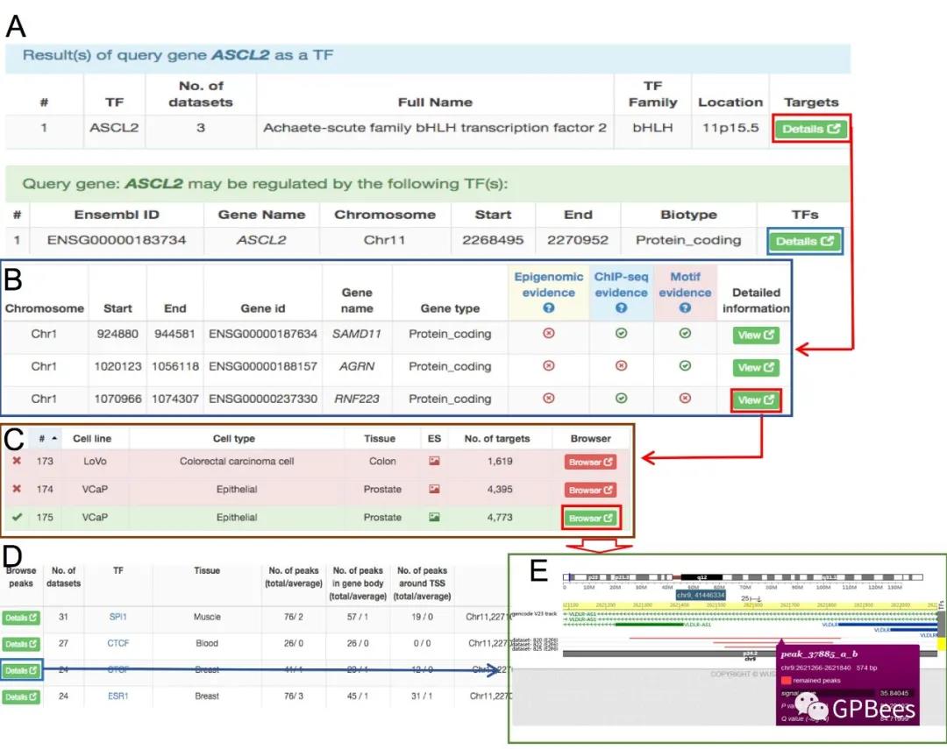The height and width of the screenshot is (749, 947).
Task: Click green check status icon for row 175
Action: tap(17, 517)
